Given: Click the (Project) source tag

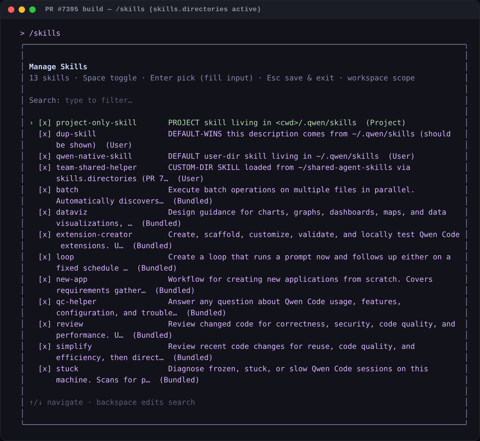Looking at the screenshot, I should click(x=386, y=123).
